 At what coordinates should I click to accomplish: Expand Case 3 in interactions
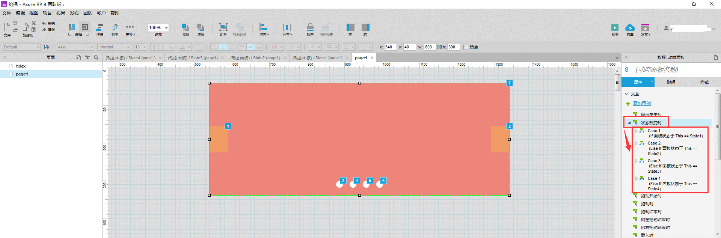coord(636,161)
